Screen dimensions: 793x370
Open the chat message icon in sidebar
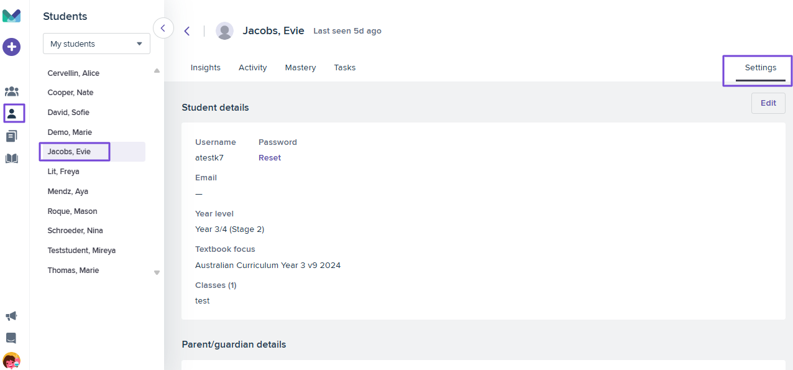point(11,338)
